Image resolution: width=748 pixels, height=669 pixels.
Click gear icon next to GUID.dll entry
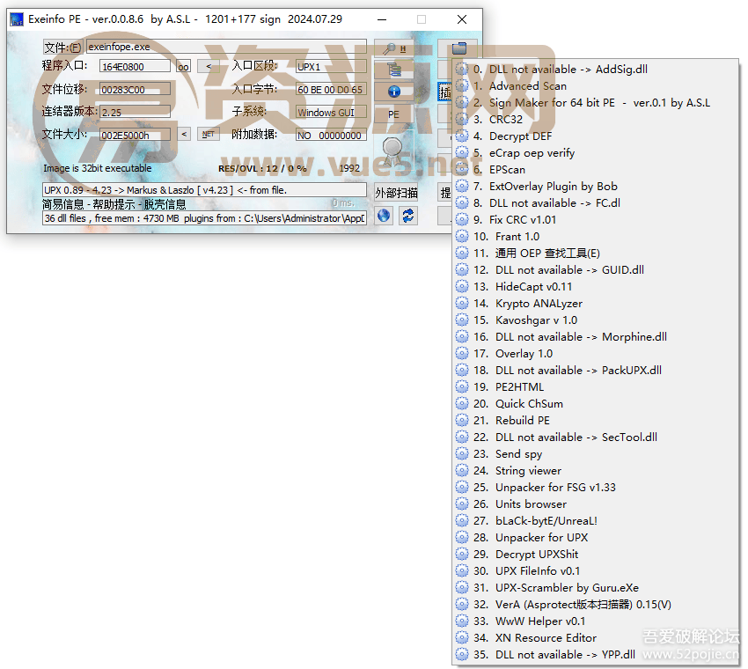point(462,269)
